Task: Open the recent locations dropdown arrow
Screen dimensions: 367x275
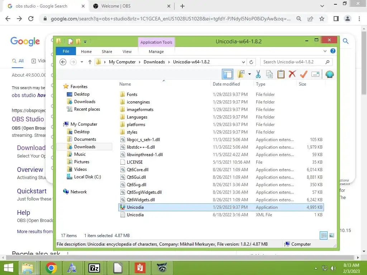Action: click(x=82, y=62)
